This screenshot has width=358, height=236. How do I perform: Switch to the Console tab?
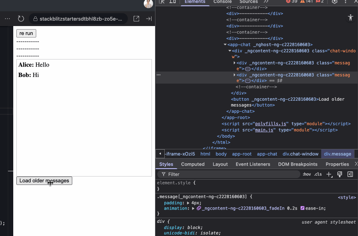pos(222,2)
